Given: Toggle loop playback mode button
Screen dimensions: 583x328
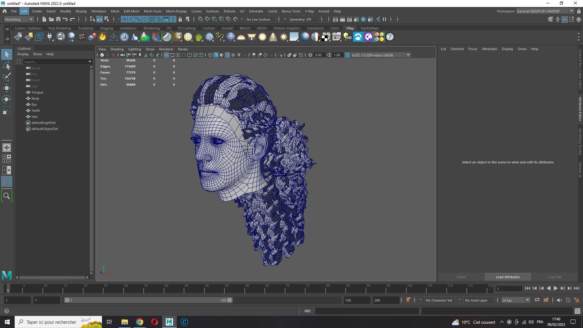Looking at the screenshot, I should (x=537, y=300).
